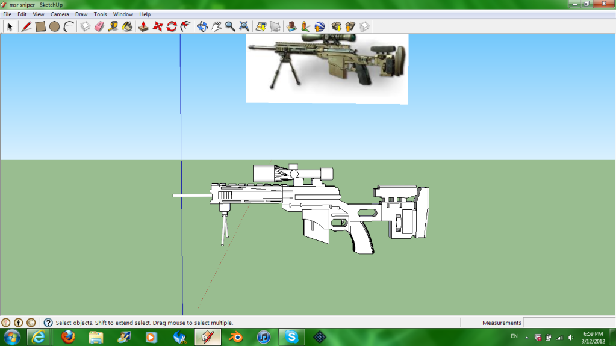Screen dimensions: 616x346
Task: Choose the Line pencil tool
Action: pyautogui.click(x=26, y=26)
